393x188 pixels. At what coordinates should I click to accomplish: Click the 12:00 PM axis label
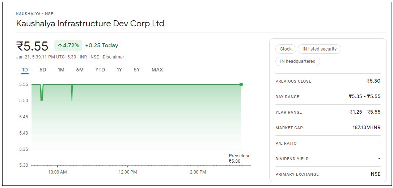[x=128, y=172]
